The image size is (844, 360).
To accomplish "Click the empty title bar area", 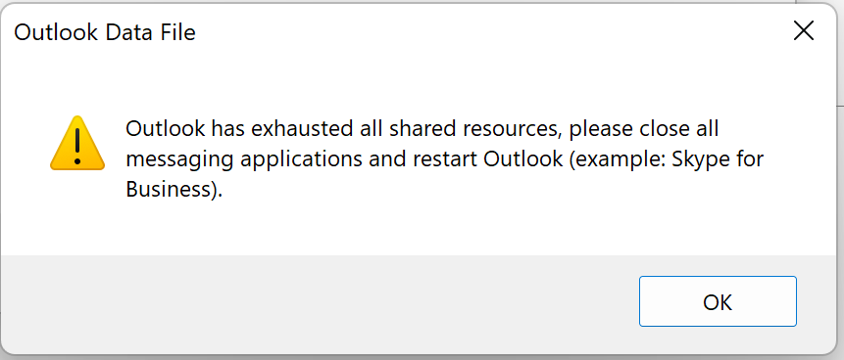I will point(484,32).
